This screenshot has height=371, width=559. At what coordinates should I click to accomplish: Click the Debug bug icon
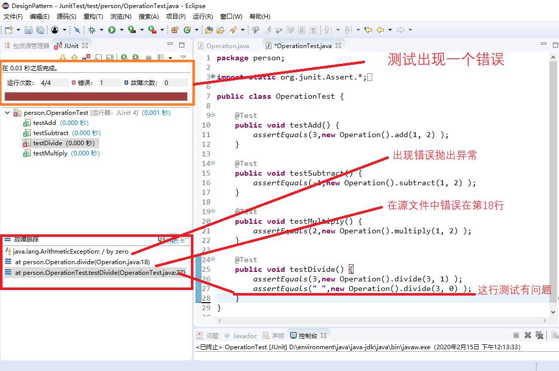point(92,30)
